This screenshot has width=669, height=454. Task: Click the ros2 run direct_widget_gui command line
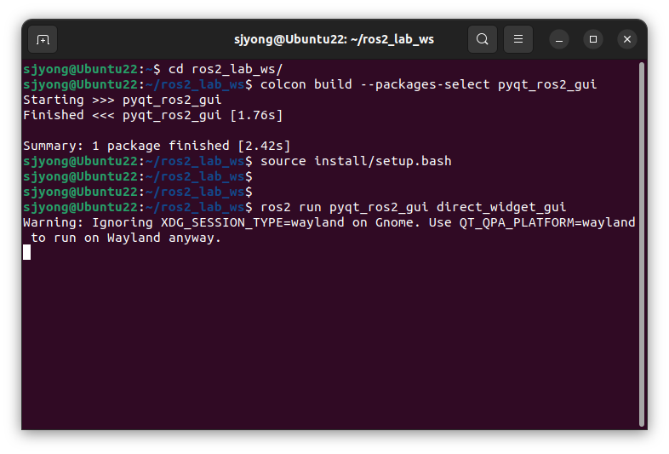click(x=413, y=207)
